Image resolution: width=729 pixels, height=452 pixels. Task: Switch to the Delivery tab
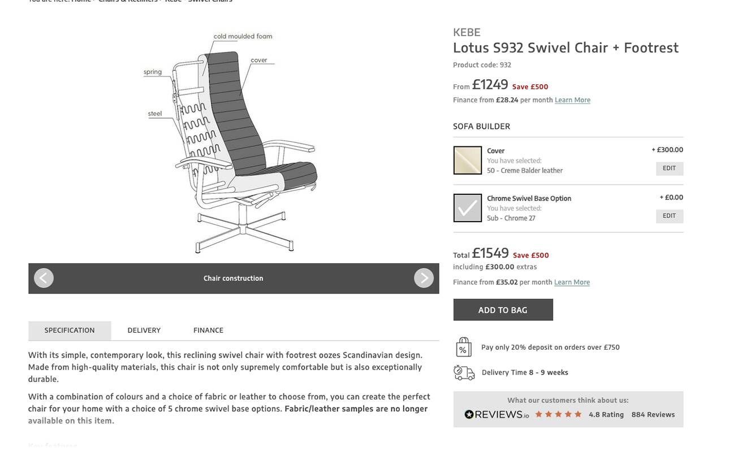pyautogui.click(x=144, y=330)
